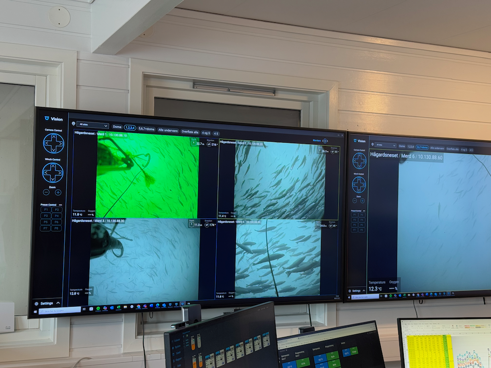Pan camera left on left monitor Camera Control
491x368 pixels.
click(47, 143)
